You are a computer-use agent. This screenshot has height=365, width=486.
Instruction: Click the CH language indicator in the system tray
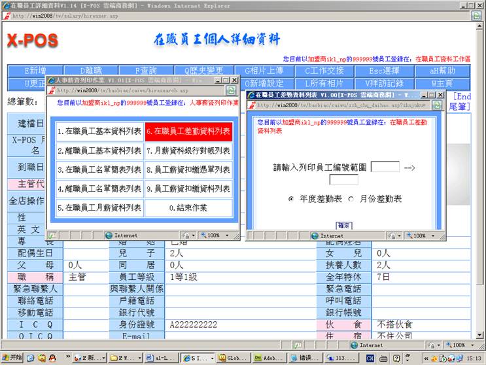pos(370,358)
